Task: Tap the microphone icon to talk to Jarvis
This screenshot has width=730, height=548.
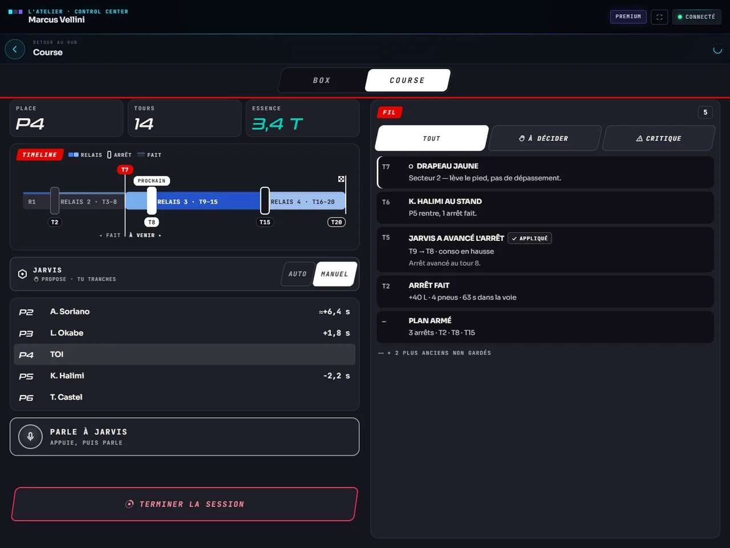Action: tap(30, 437)
